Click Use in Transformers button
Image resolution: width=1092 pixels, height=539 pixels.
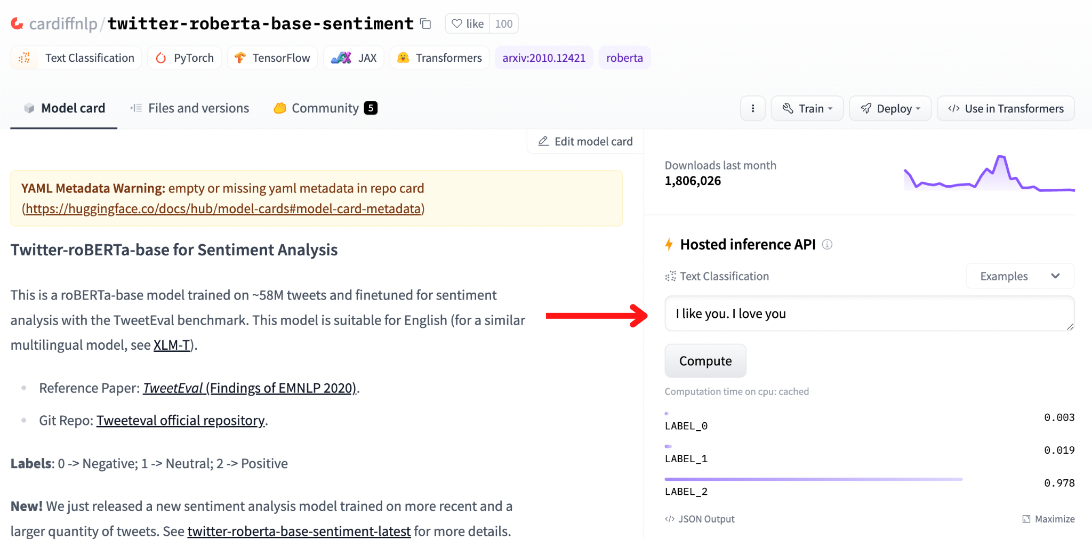[1006, 109]
